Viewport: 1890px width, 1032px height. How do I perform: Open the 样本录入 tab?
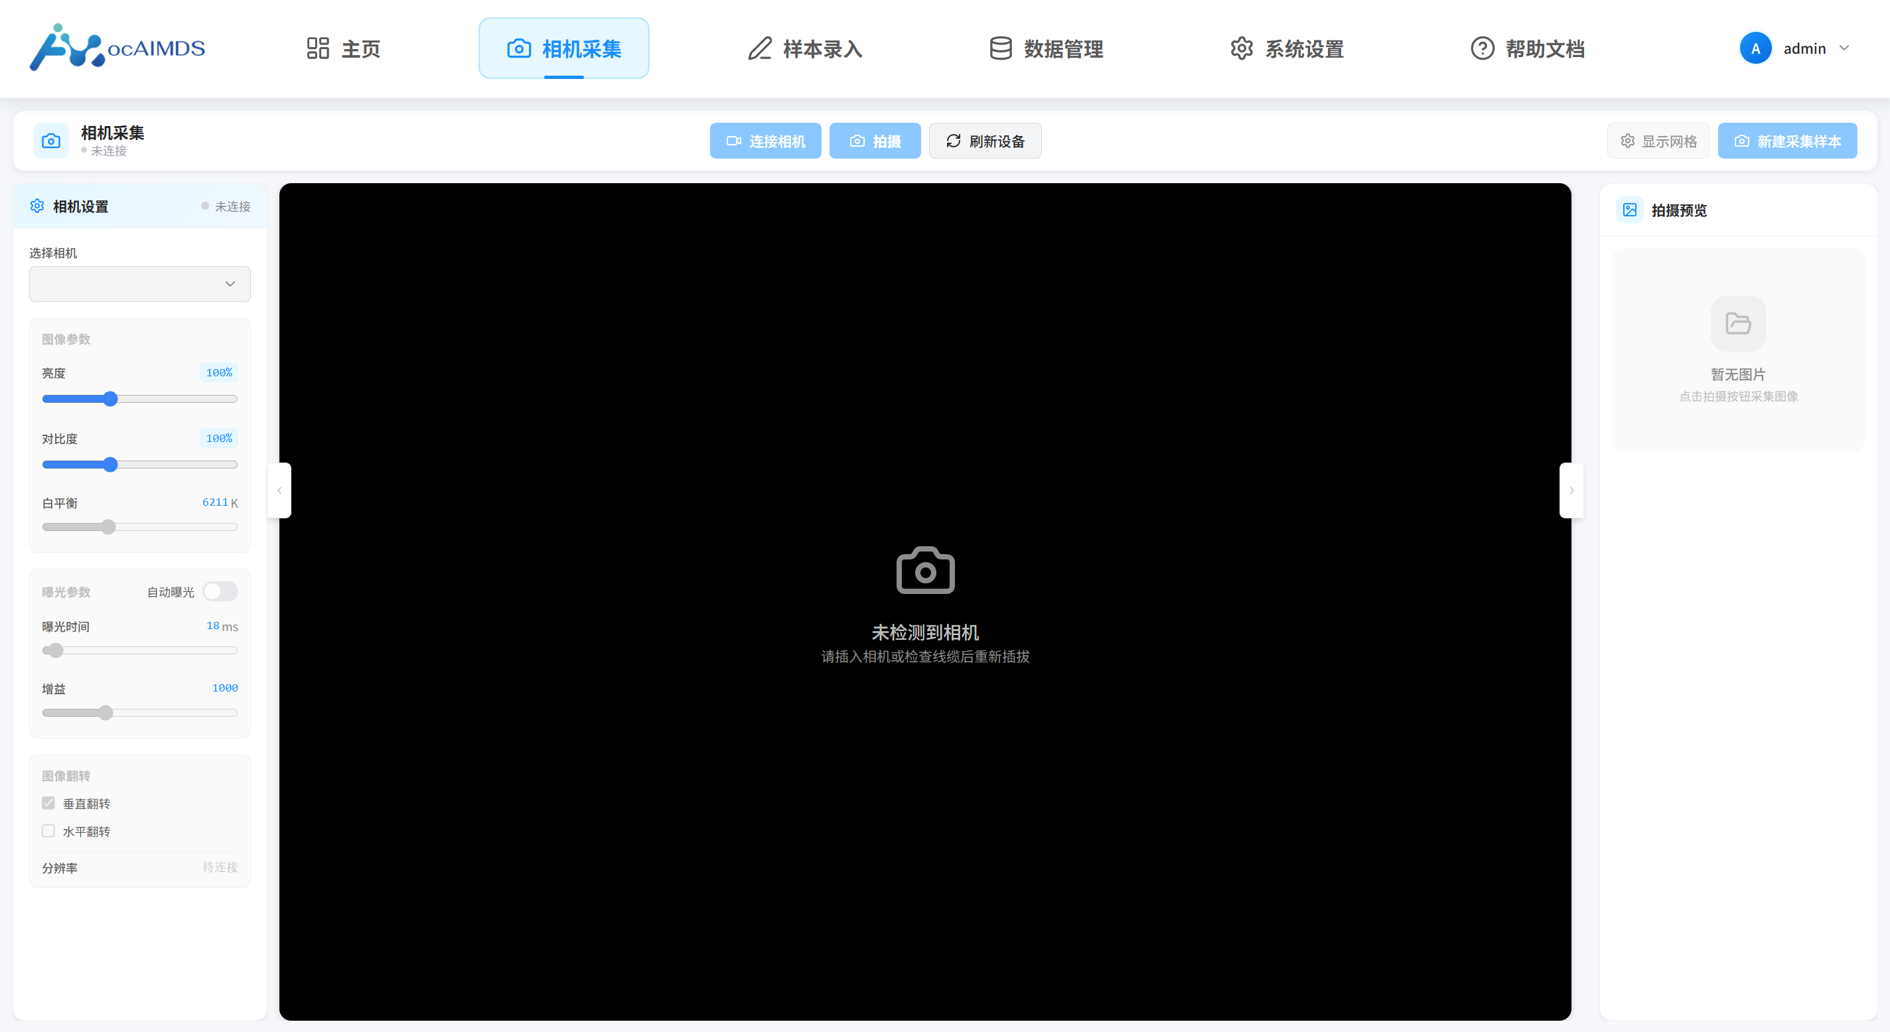click(x=805, y=48)
